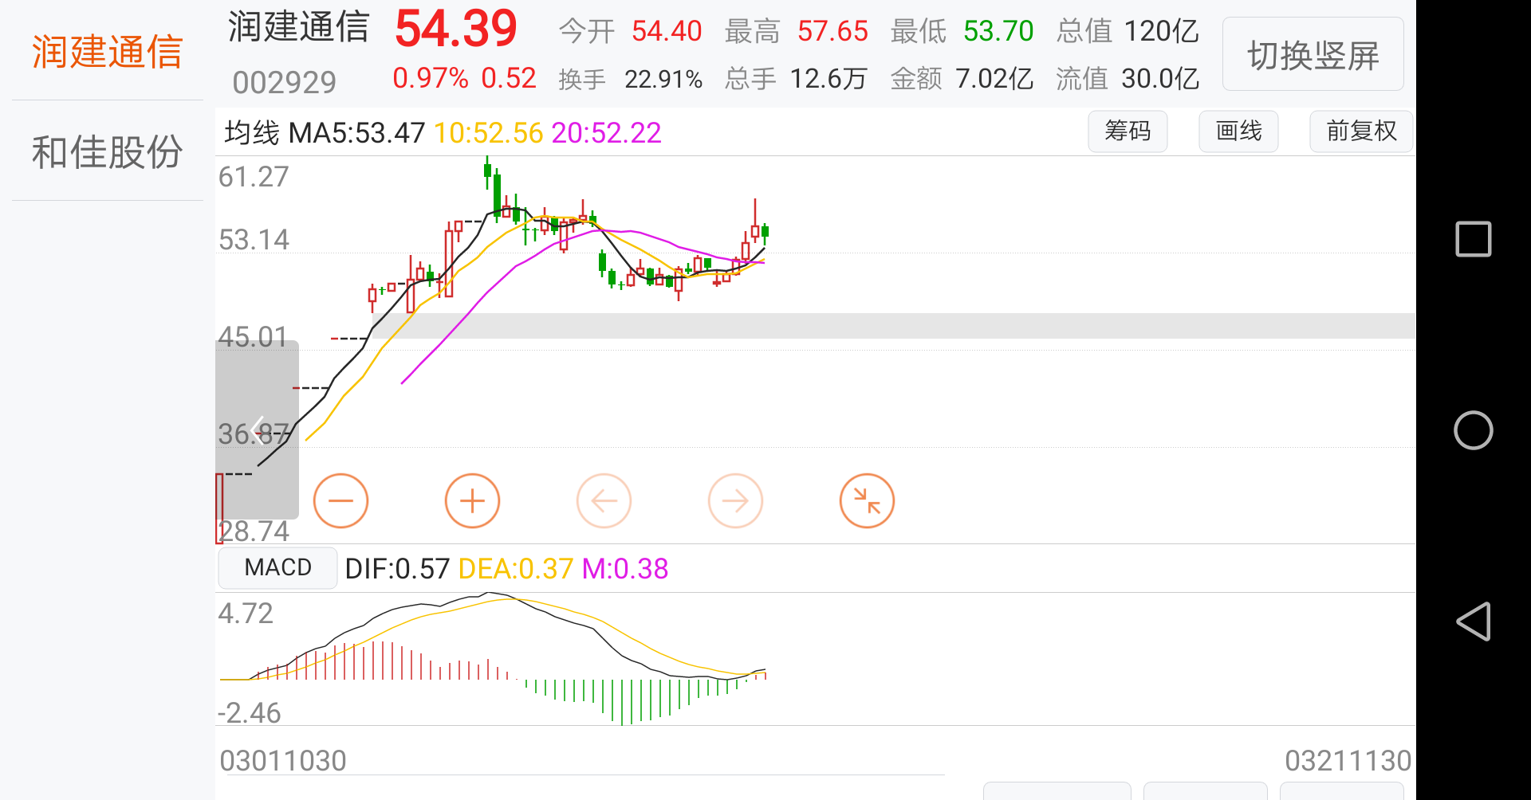Tap the zoom out minus circle icon
The height and width of the screenshot is (800, 1531).
(x=340, y=500)
